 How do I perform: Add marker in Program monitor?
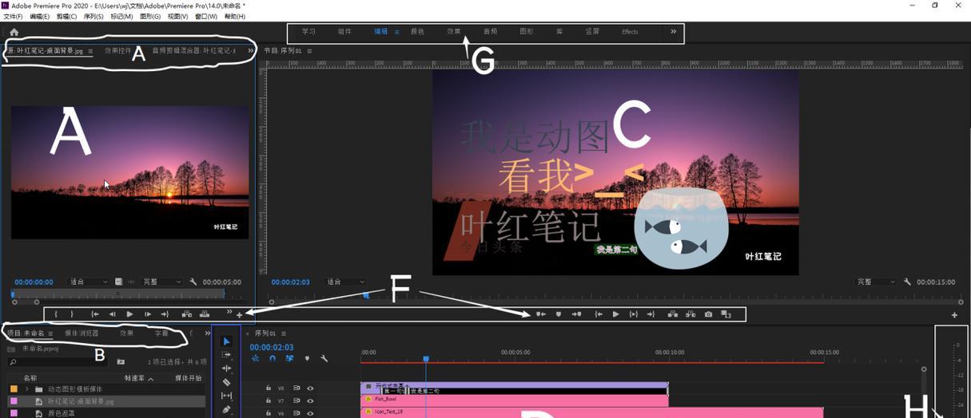(x=559, y=314)
